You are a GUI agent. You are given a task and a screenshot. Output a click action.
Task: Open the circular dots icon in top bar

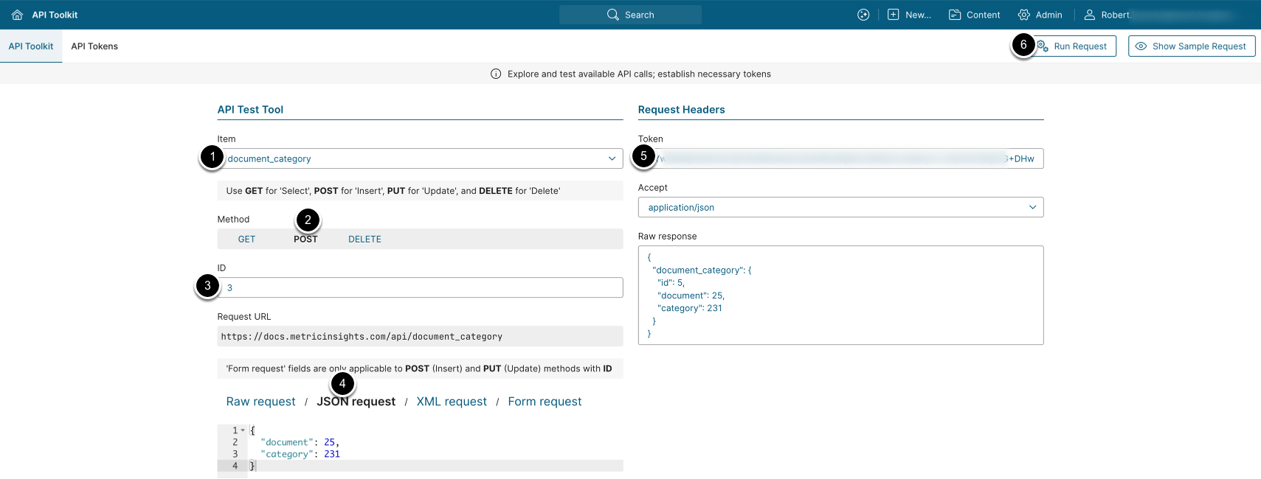pyautogui.click(x=863, y=15)
